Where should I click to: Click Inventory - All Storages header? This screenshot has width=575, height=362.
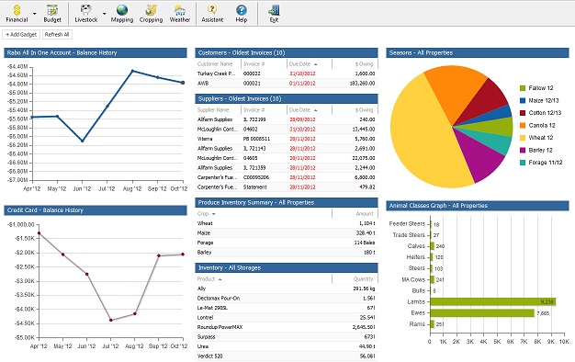pyautogui.click(x=287, y=267)
